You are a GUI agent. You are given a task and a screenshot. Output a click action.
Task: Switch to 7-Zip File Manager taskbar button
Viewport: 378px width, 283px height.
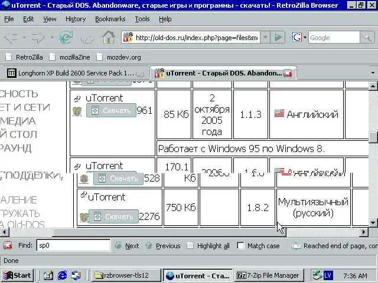(x=269, y=275)
